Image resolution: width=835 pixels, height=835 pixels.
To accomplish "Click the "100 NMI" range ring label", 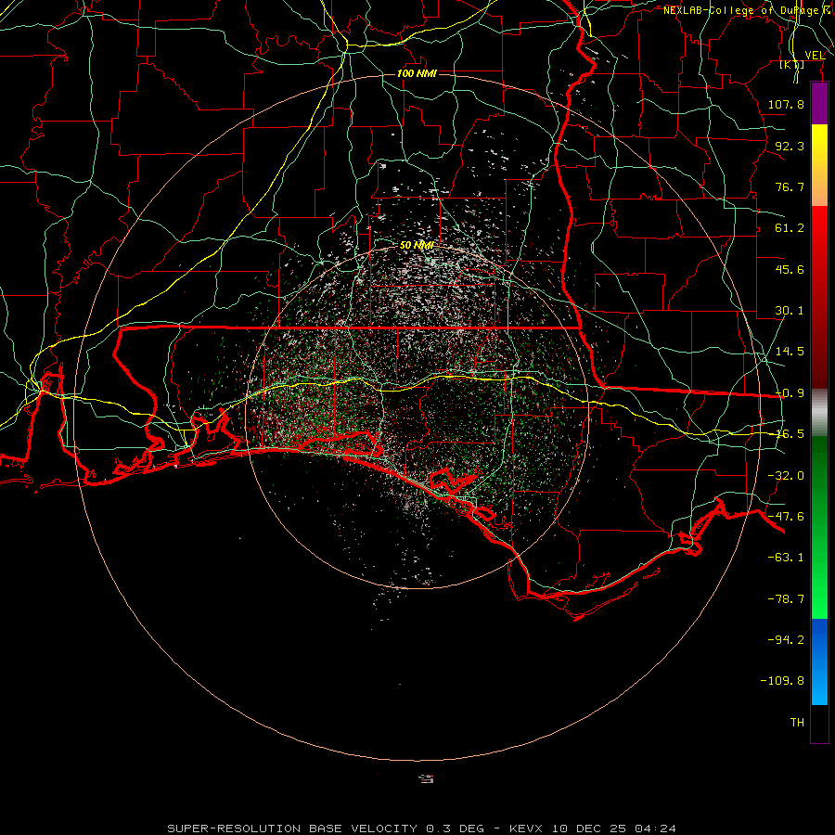I will coord(417,73).
